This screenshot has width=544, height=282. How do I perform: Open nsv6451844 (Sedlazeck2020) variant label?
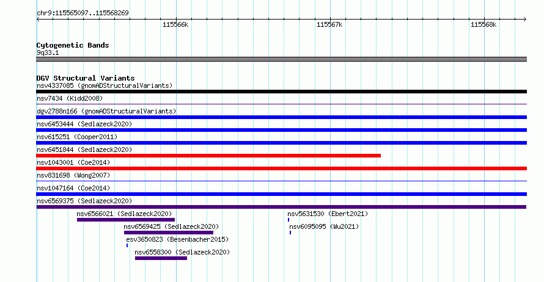[x=84, y=150]
